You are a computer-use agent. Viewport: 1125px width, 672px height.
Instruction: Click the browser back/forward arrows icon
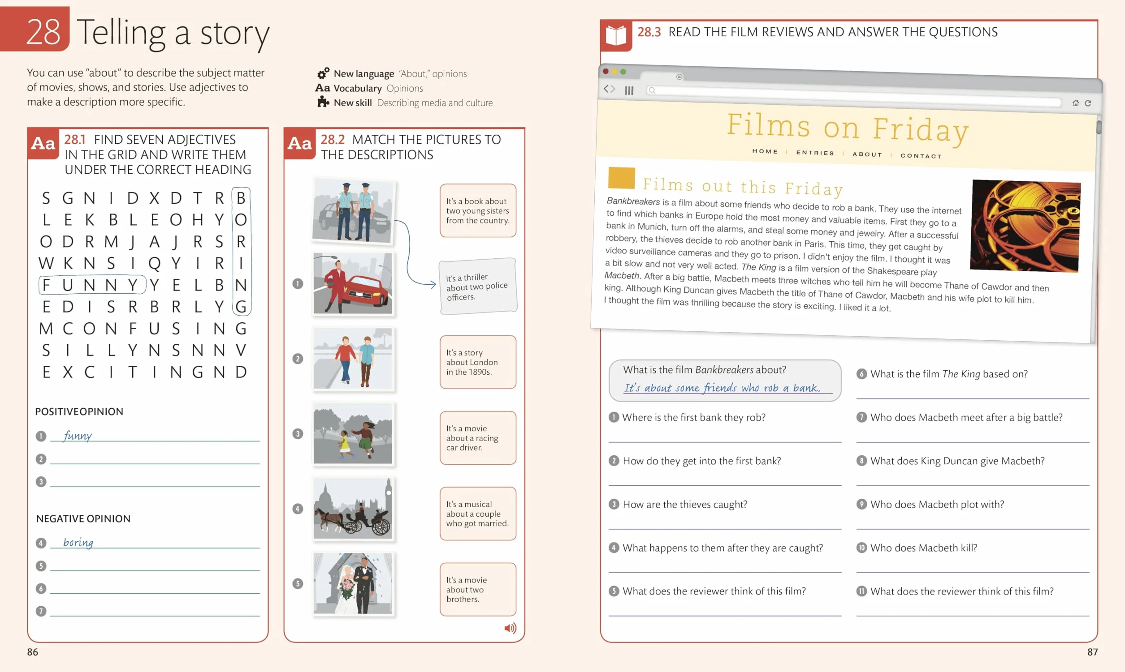pyautogui.click(x=610, y=89)
